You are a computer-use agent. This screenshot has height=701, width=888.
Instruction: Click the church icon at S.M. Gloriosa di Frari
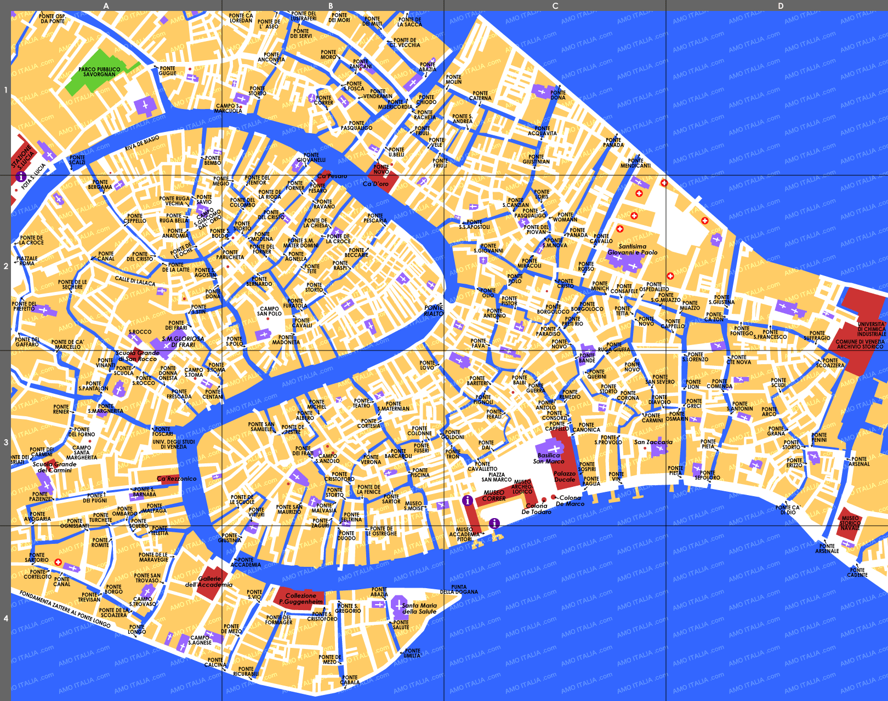coord(167,346)
